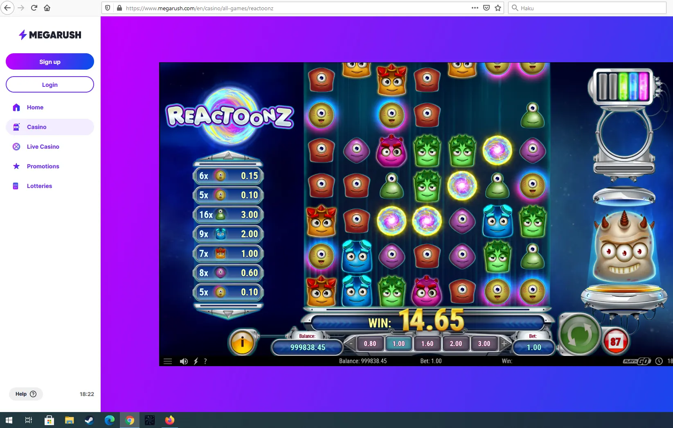The width and height of the screenshot is (673, 428).
Task: Open Windows Start menu
Action: point(9,420)
